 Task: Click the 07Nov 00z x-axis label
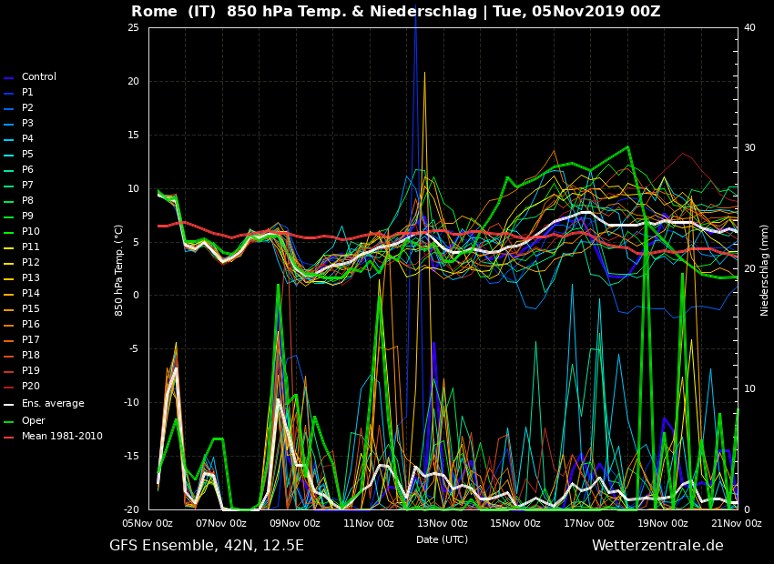coord(221,523)
